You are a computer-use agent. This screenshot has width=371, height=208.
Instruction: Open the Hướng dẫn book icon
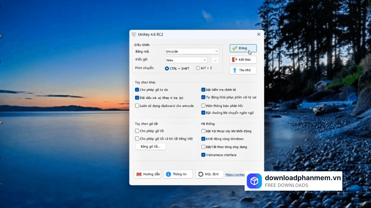tap(139, 174)
